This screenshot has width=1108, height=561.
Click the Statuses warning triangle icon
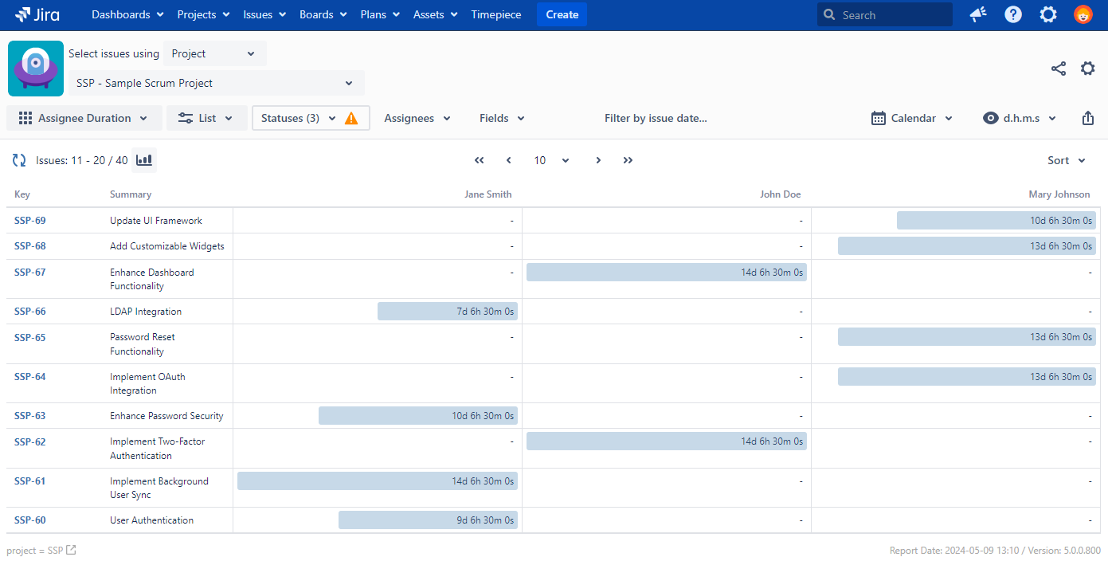pos(351,118)
